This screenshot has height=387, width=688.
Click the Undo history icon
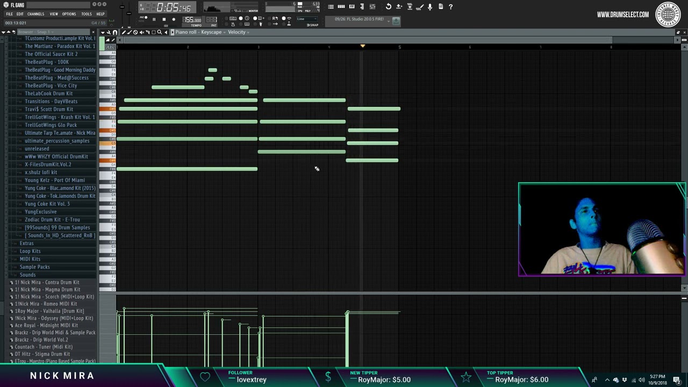point(389,6)
